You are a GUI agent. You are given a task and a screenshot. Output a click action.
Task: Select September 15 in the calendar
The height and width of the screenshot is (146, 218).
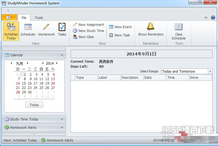(x=24, y=83)
